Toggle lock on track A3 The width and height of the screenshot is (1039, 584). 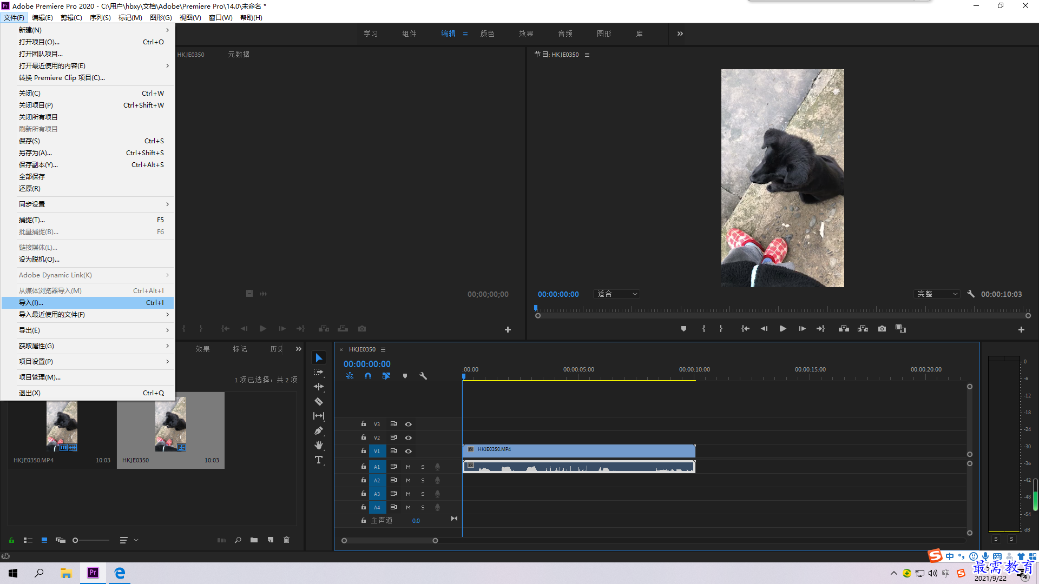(x=364, y=493)
